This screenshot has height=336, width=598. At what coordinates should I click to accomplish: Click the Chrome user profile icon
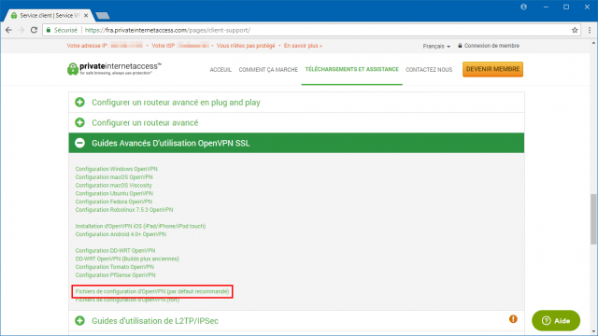(523, 7)
